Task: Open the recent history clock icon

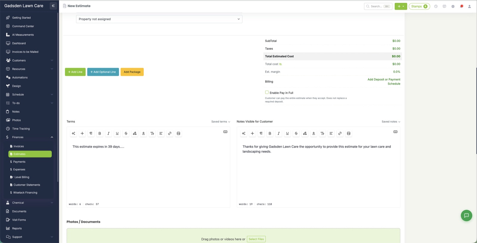Action: pos(436,6)
